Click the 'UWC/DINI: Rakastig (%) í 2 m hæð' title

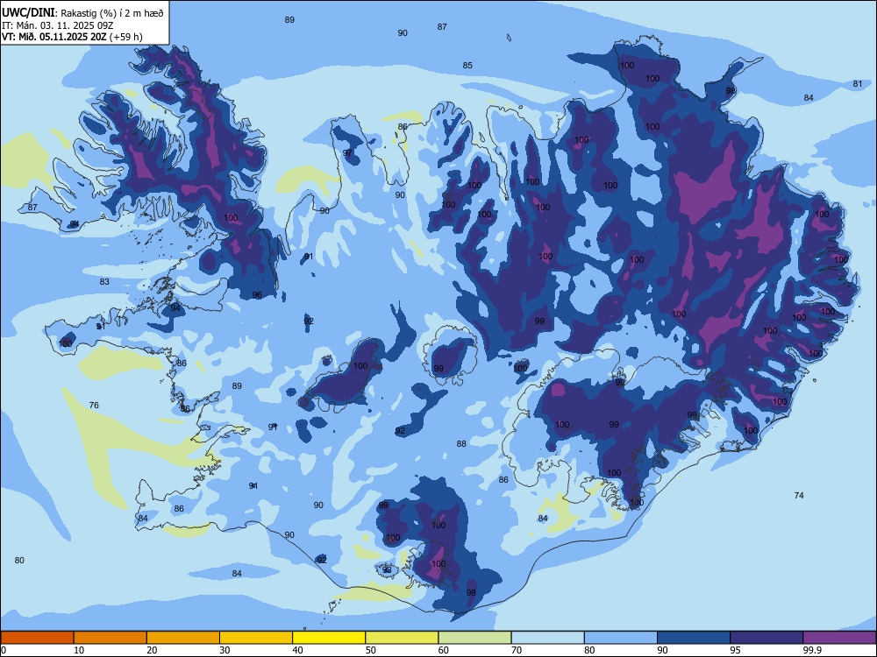(x=82, y=13)
